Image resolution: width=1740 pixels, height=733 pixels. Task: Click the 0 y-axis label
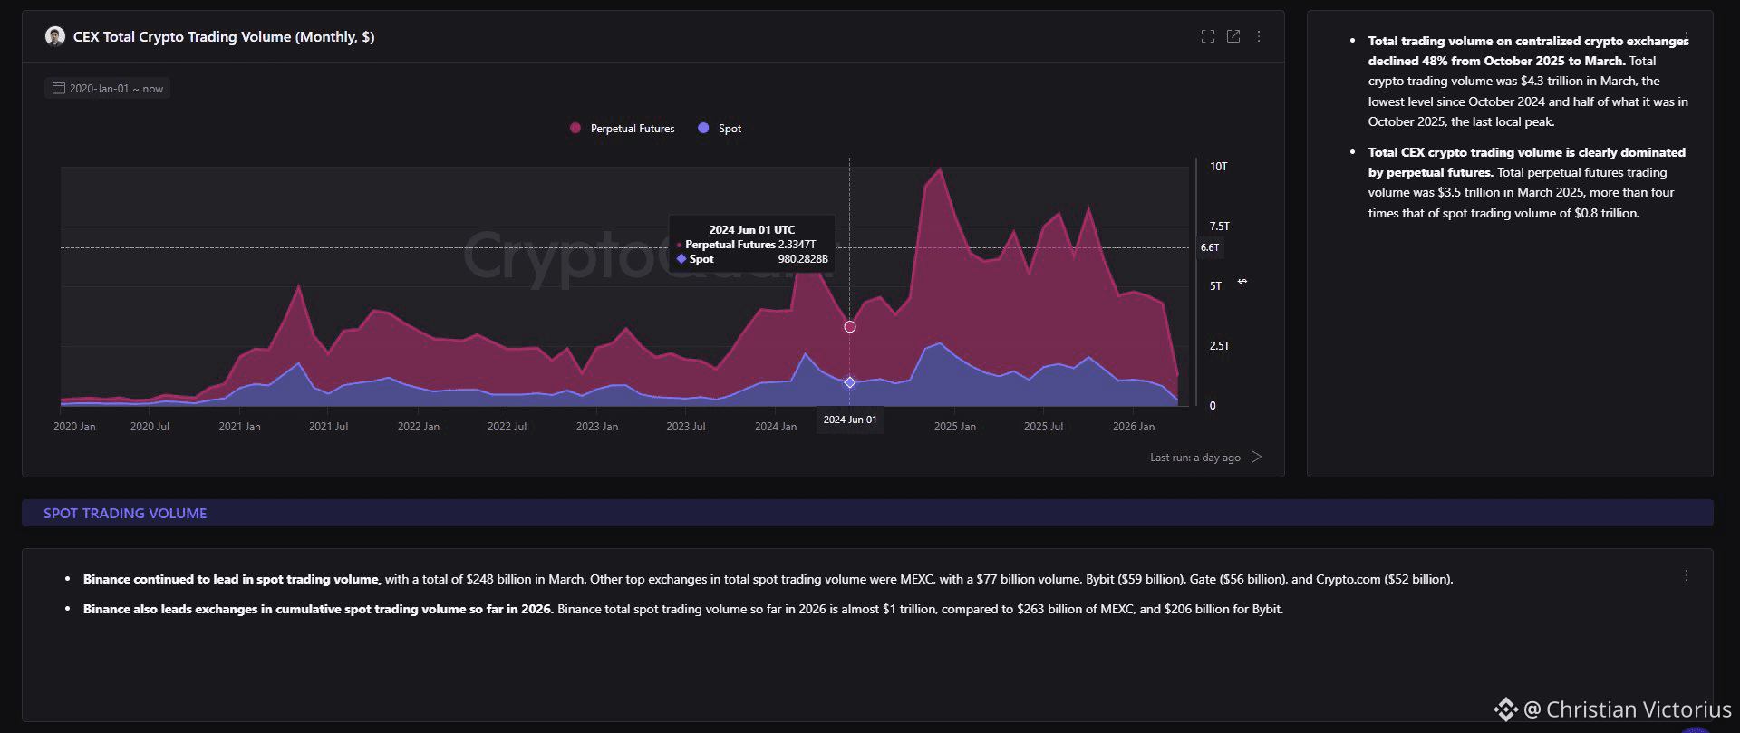coord(1213,406)
